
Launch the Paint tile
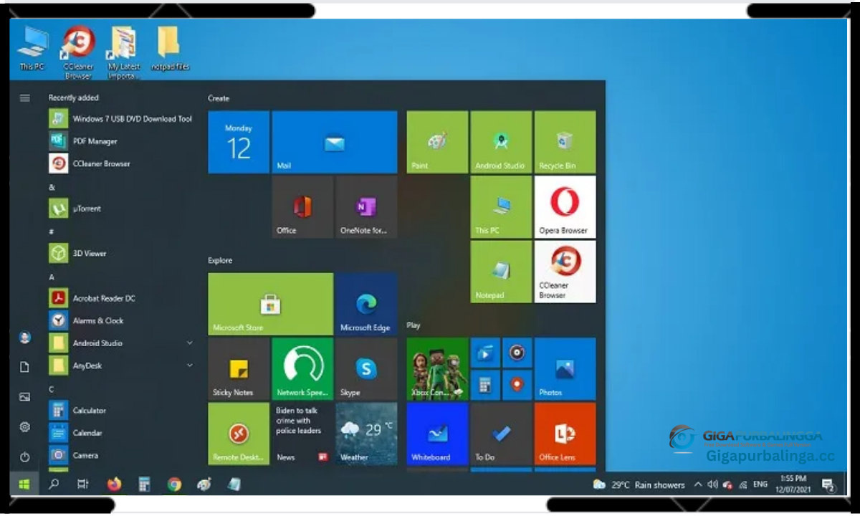pos(437,142)
